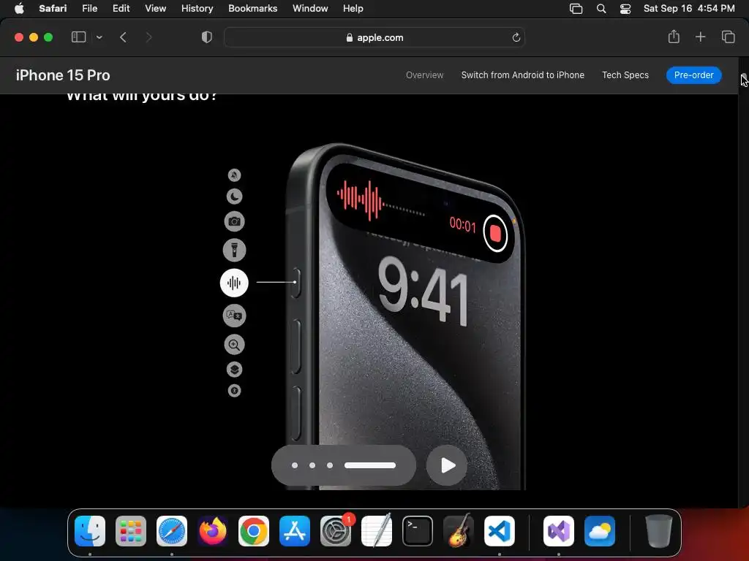Screen dimensions: 749x561
Task: Click the date and time clock
Action: tap(689, 8)
